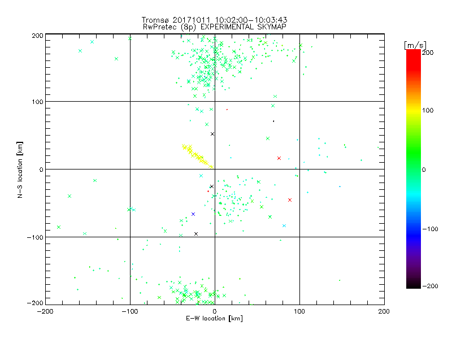Viewport: 452px width, 339px height.
Task: Select the small black dot marker right of center
Action: coord(273,121)
